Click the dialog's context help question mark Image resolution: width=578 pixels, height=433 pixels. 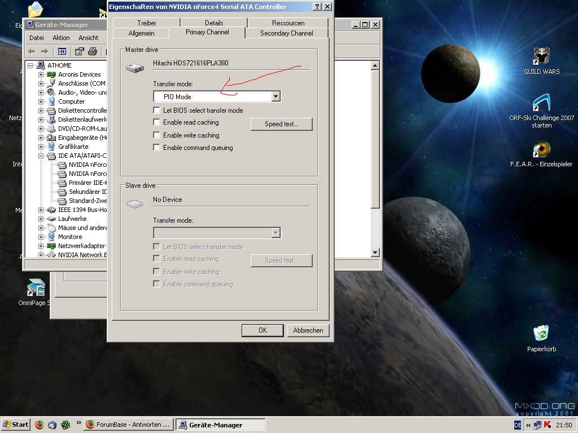(317, 7)
